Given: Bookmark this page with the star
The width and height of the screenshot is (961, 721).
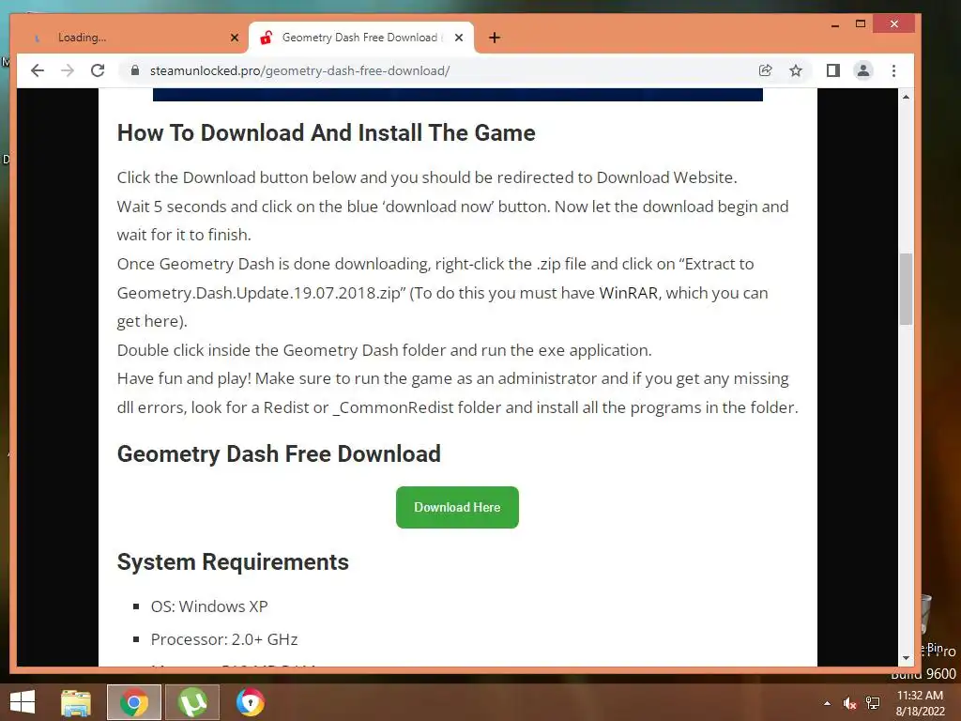Looking at the screenshot, I should (796, 70).
